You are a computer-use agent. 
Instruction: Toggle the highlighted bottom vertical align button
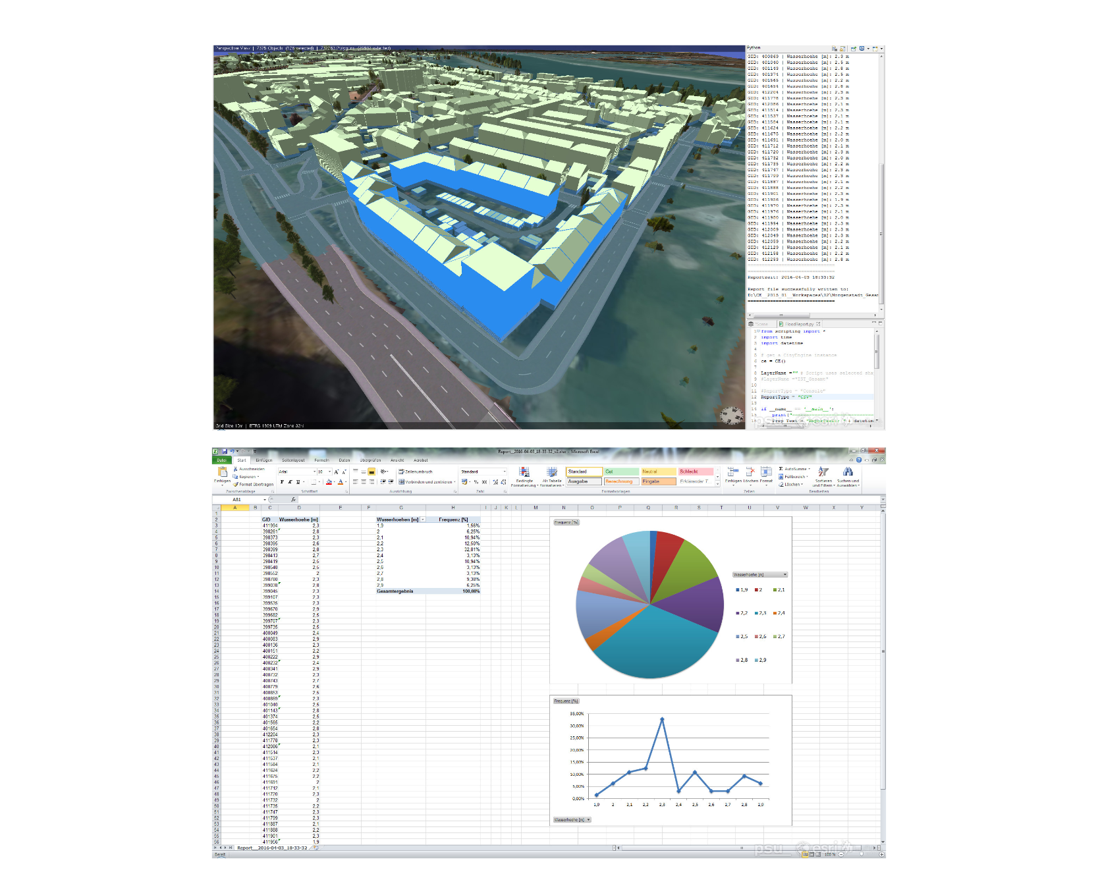click(x=371, y=472)
